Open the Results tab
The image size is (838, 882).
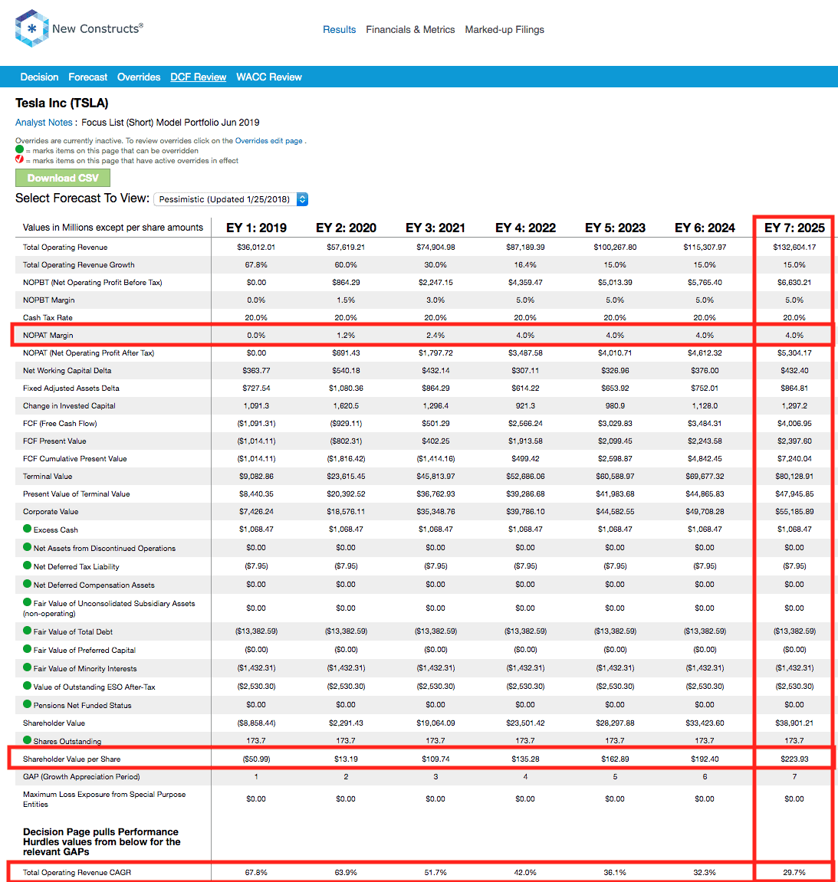click(x=339, y=29)
